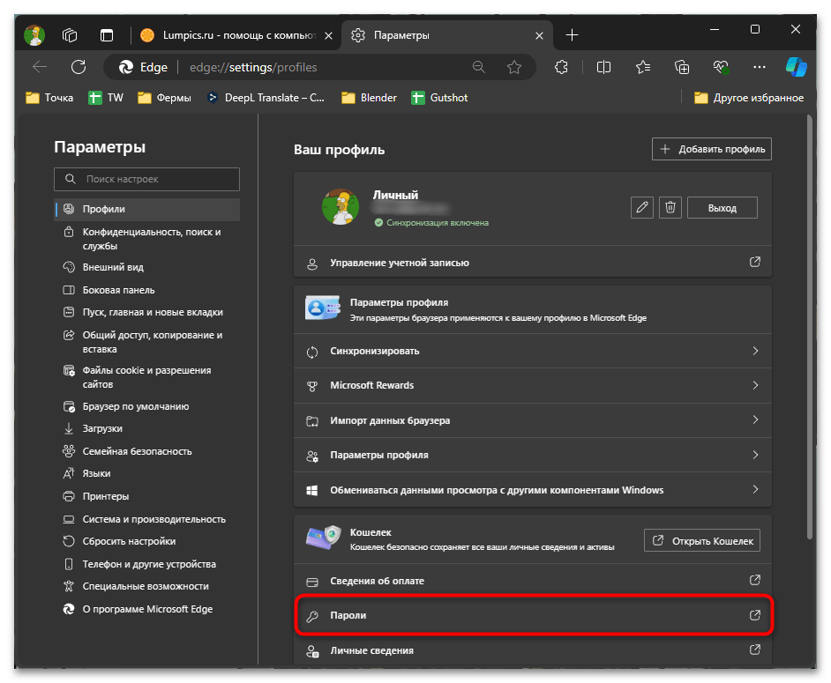Open Боковая панель settings
831x683 pixels.
pos(147,290)
